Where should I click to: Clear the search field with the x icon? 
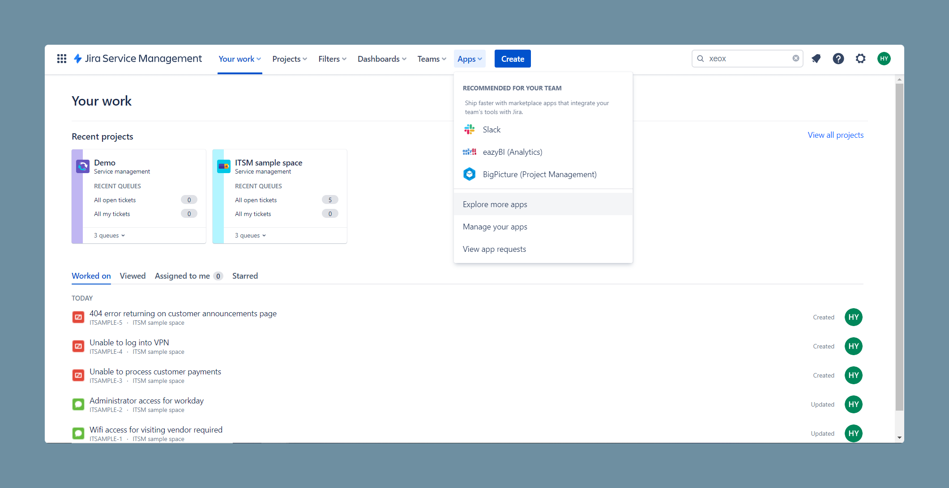pos(796,58)
